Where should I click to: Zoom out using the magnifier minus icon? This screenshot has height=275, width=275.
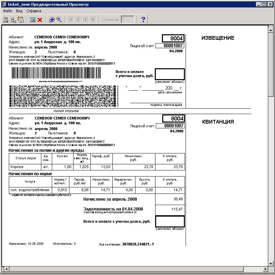coord(59,20)
